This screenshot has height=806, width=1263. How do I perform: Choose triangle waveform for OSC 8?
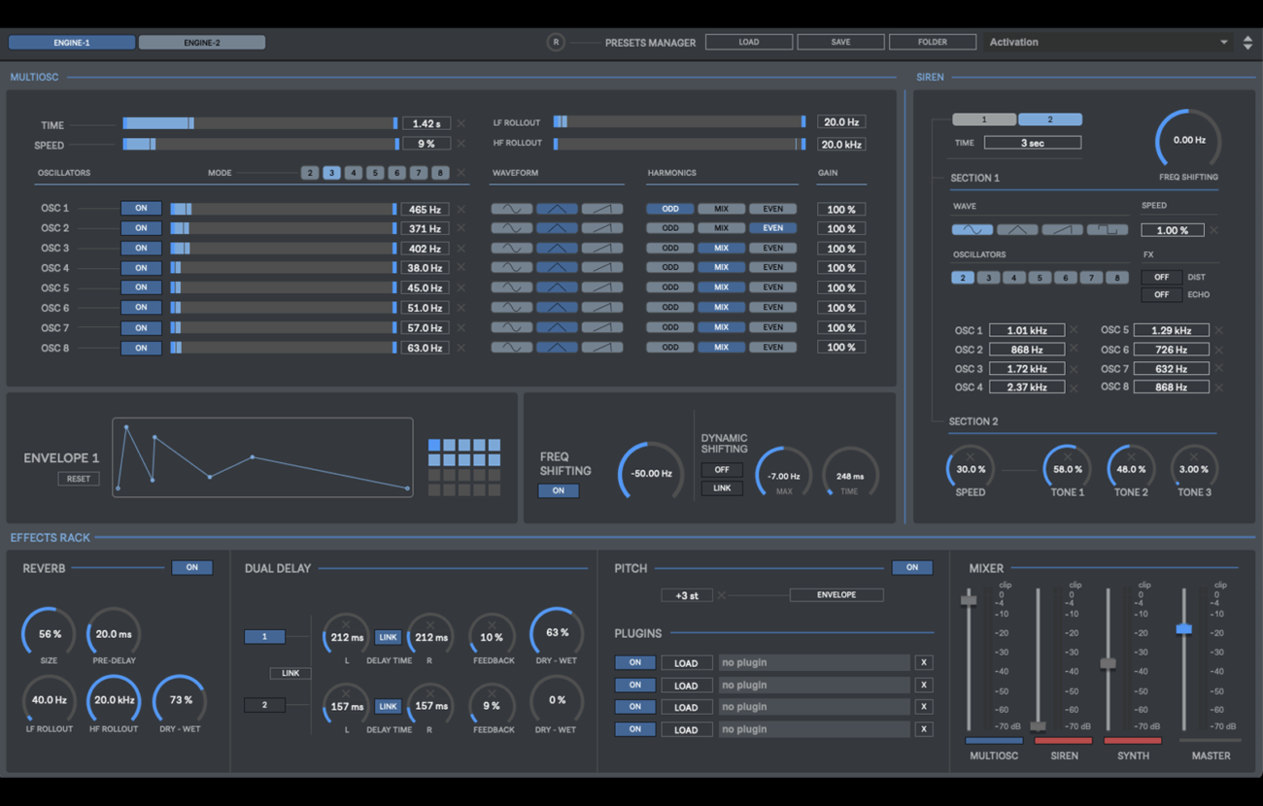click(x=557, y=348)
